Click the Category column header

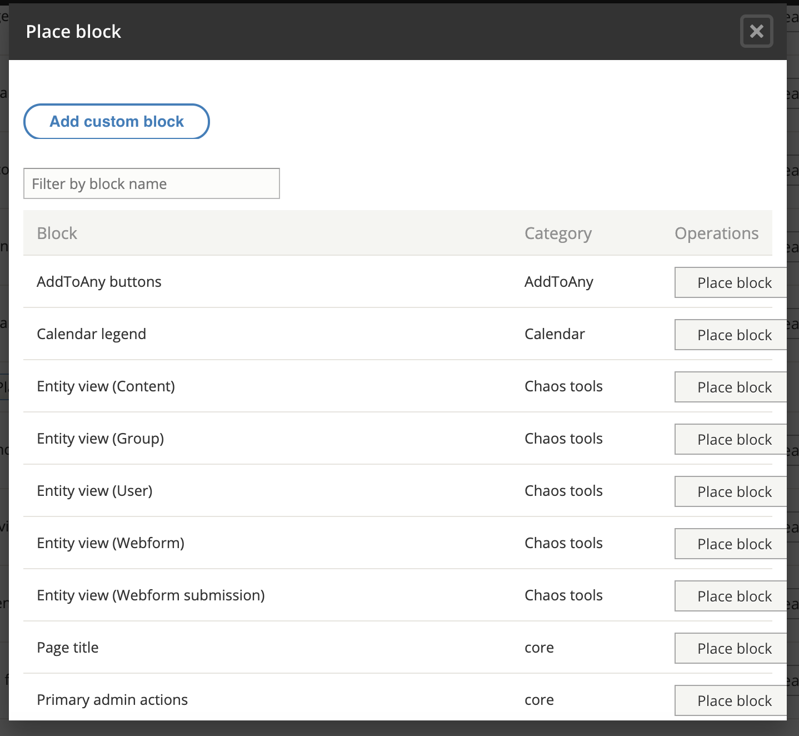pyautogui.click(x=558, y=233)
